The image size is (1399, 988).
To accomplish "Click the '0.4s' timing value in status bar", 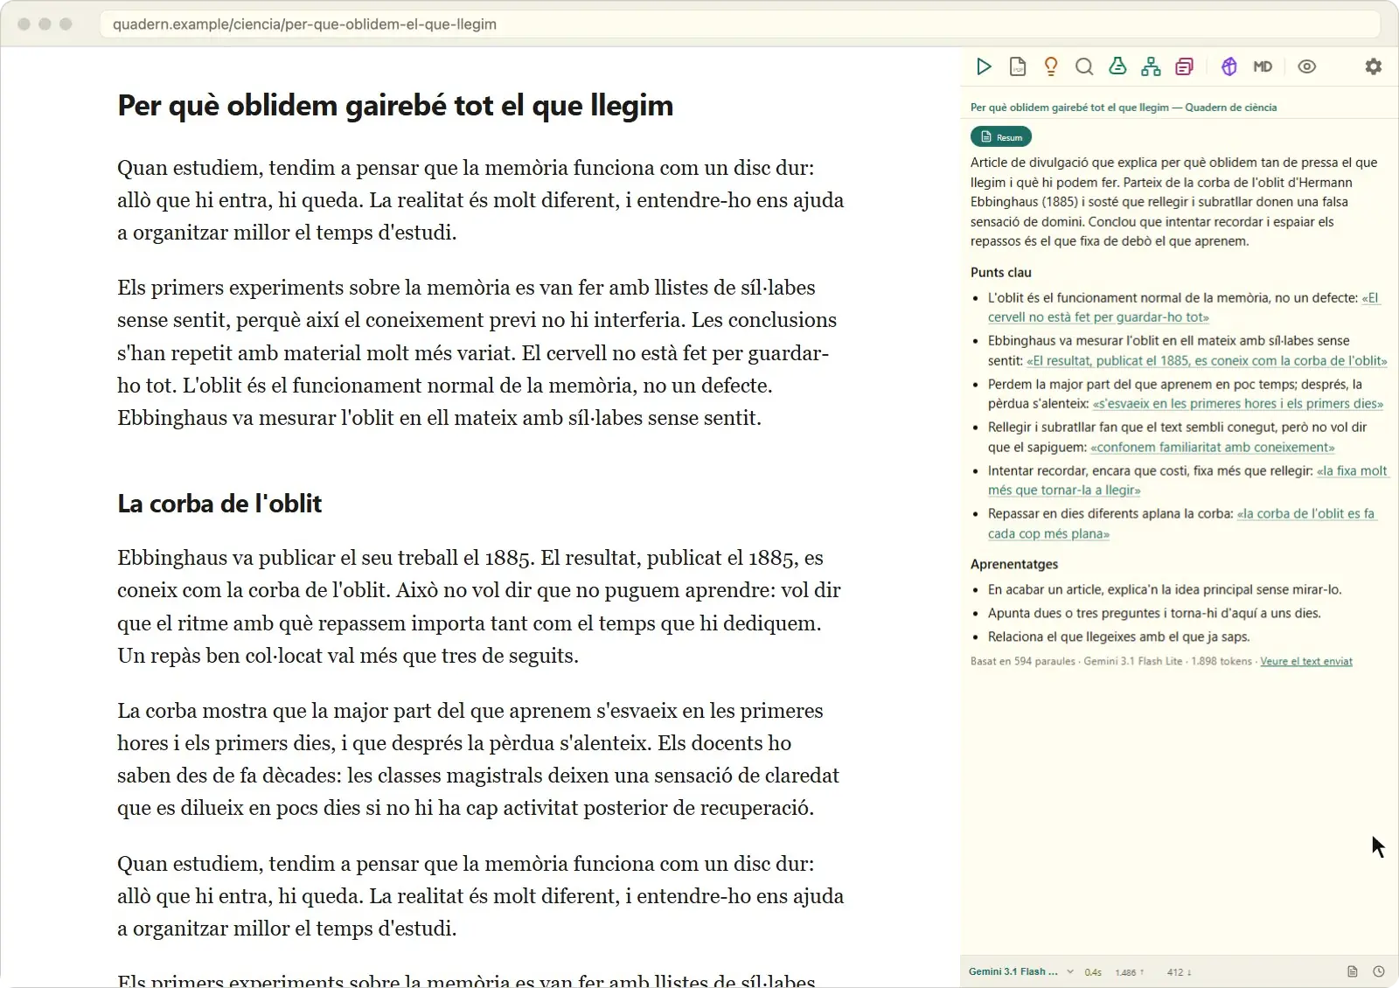I will (1093, 972).
